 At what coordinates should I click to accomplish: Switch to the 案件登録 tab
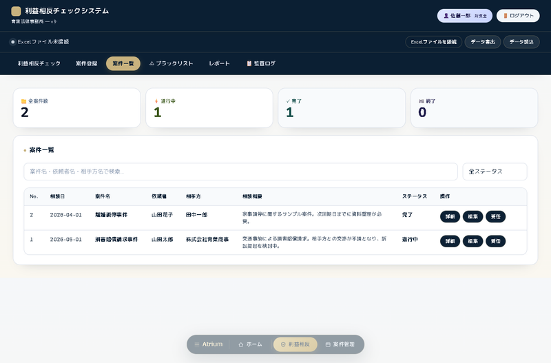87,63
